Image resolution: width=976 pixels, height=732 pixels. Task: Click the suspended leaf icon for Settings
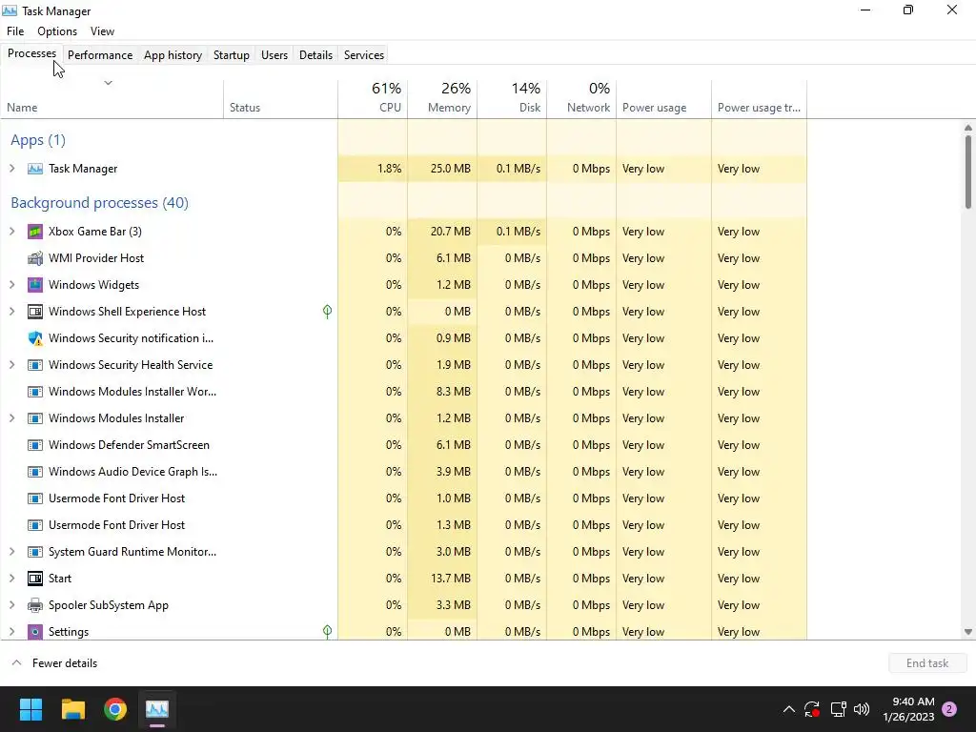[328, 632]
